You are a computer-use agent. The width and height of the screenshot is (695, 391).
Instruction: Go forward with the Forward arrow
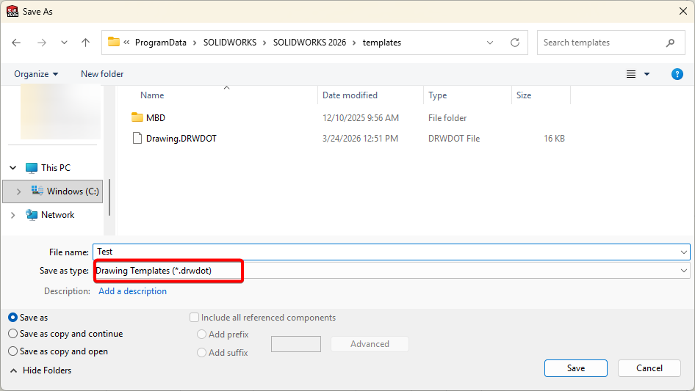coord(42,43)
